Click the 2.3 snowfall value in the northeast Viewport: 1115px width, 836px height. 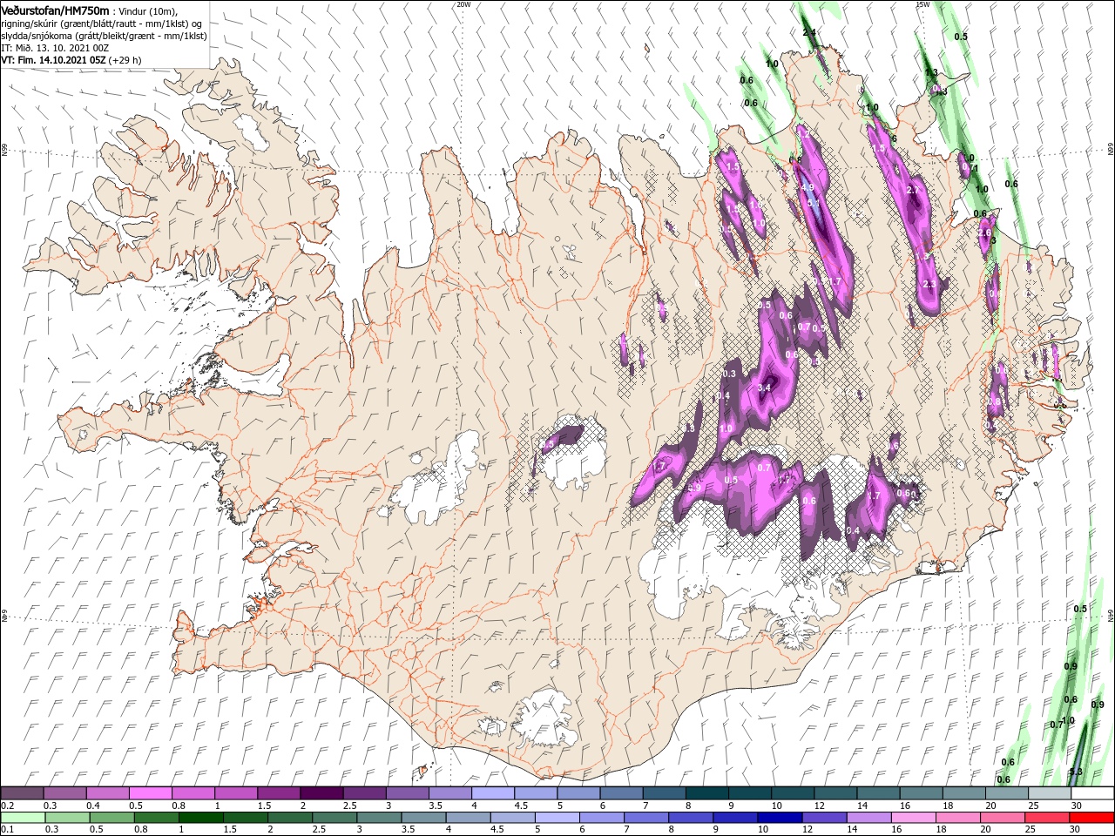tap(929, 284)
